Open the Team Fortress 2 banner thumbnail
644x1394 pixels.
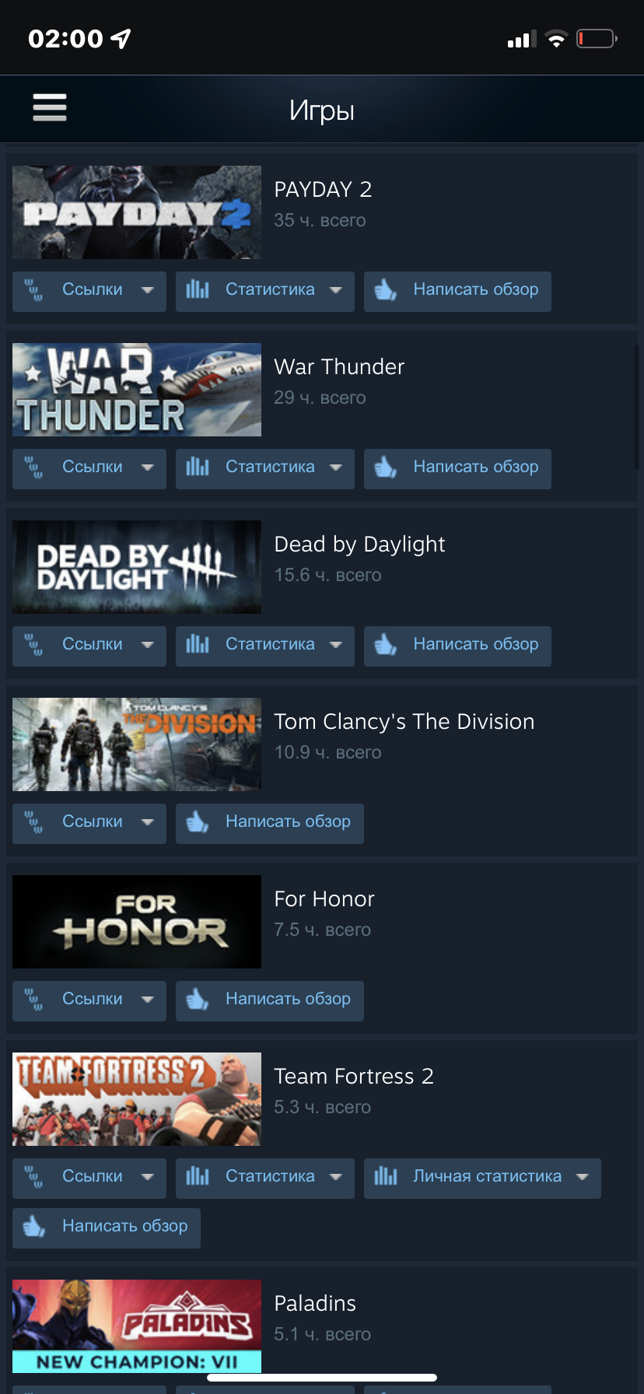point(137,1099)
